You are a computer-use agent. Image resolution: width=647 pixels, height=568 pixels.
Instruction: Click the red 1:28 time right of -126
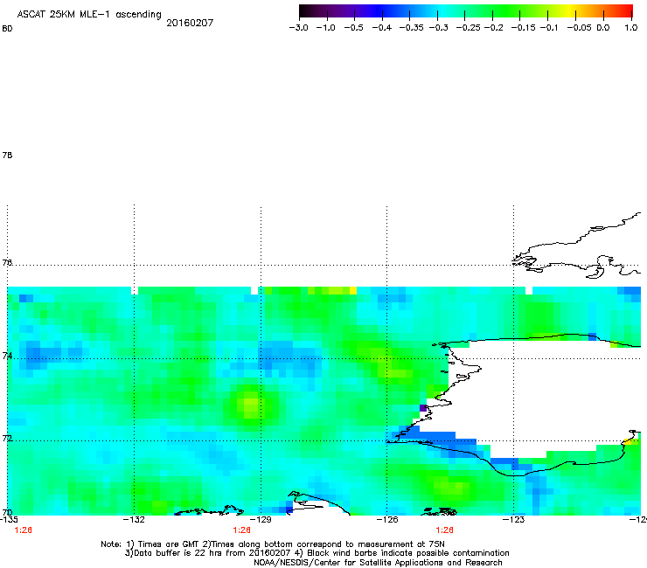point(444,530)
